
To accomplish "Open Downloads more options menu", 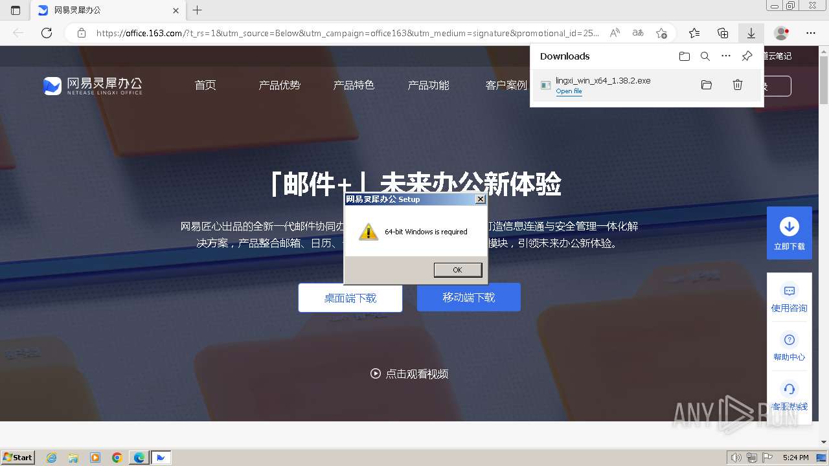I will tap(726, 56).
